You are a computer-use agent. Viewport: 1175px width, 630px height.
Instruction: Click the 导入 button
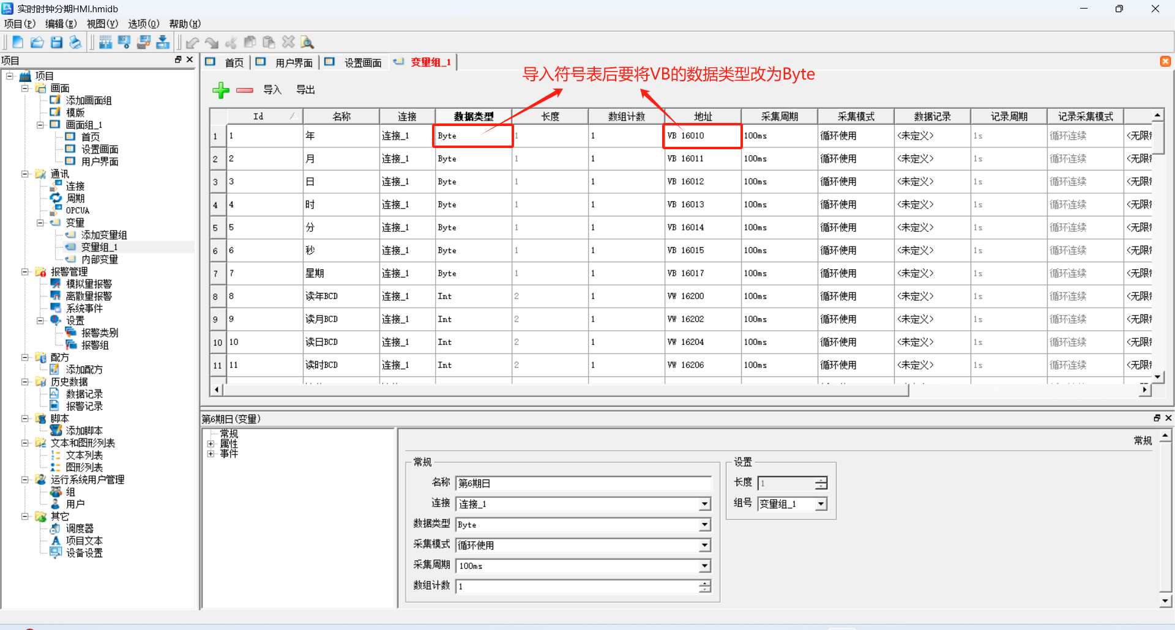click(272, 90)
